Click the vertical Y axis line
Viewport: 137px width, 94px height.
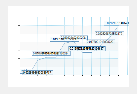[x=20, y=46]
